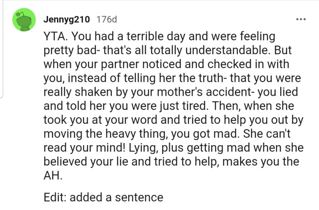Open the three-dot comment options menu
This screenshot has width=319, height=210.
(x=299, y=20)
